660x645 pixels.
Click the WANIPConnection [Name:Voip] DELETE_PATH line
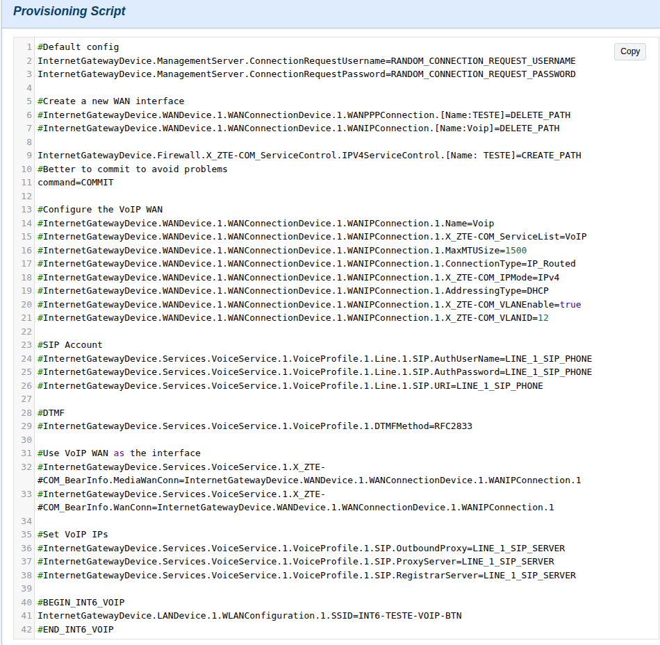click(x=299, y=128)
